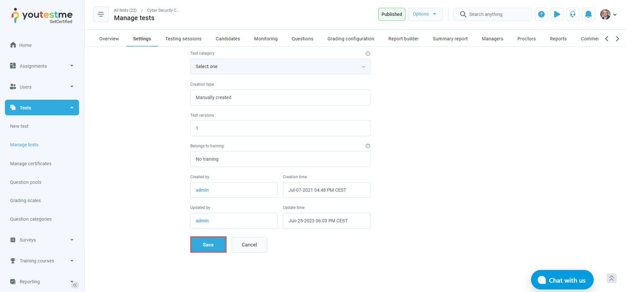Click the admin link under Created by
The height and width of the screenshot is (292, 626).
pos(202,190)
